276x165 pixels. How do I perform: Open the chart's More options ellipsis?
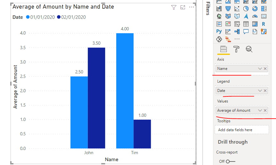click(192, 7)
